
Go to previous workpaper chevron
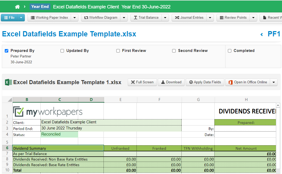click(262, 35)
